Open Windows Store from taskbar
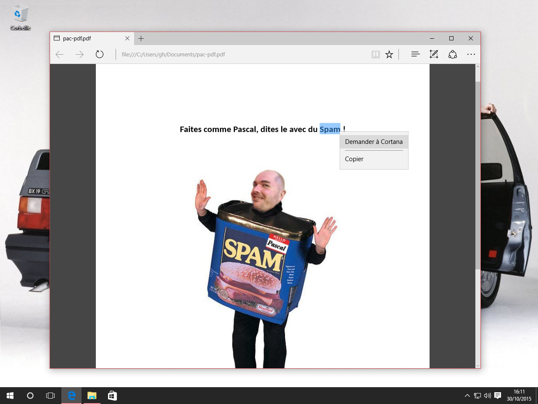 click(112, 396)
